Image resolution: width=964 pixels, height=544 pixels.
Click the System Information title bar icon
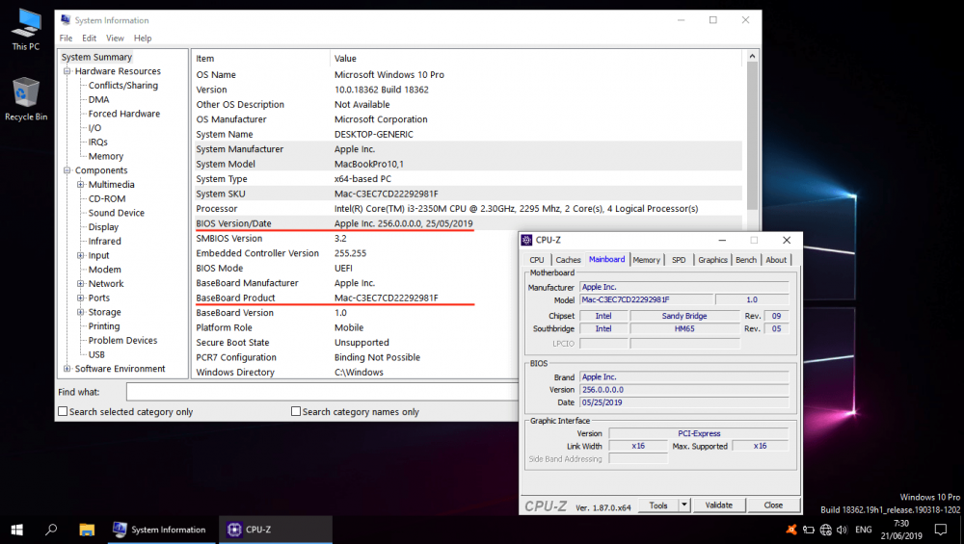[x=66, y=20]
